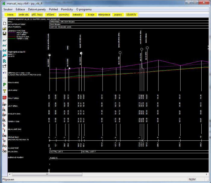
Task: Open the Pomůcky menu
Action: tap(67, 9)
